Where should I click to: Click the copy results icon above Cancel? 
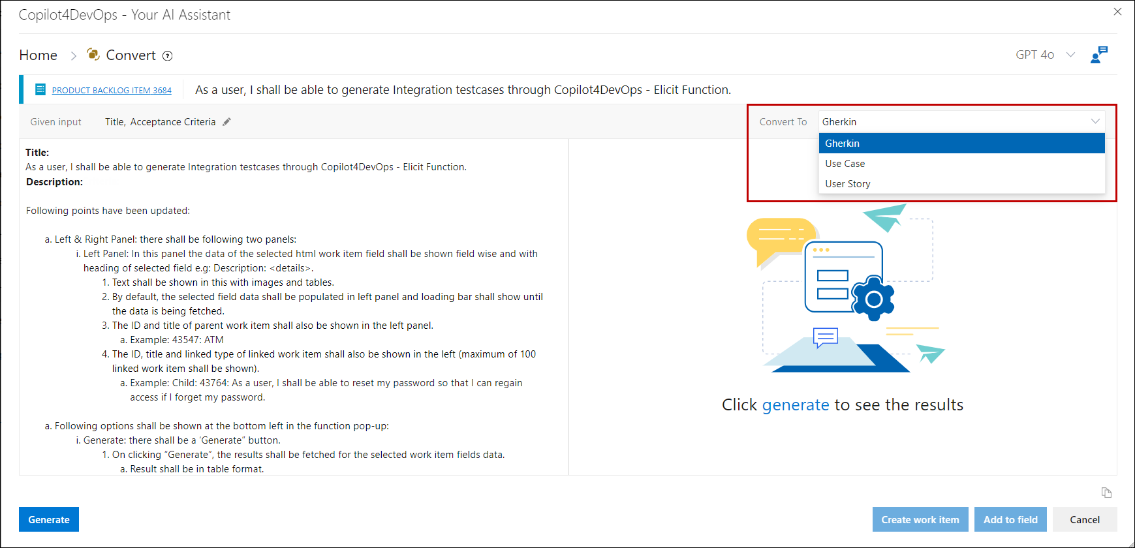click(x=1106, y=493)
